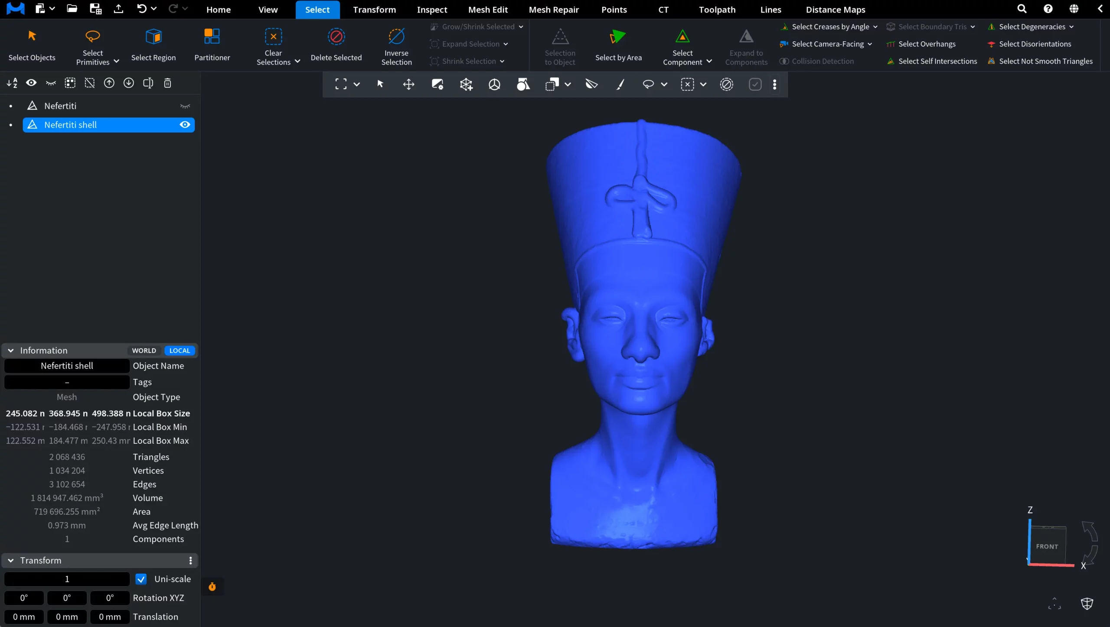Open viewport toolbar three-dot menu

[775, 84]
